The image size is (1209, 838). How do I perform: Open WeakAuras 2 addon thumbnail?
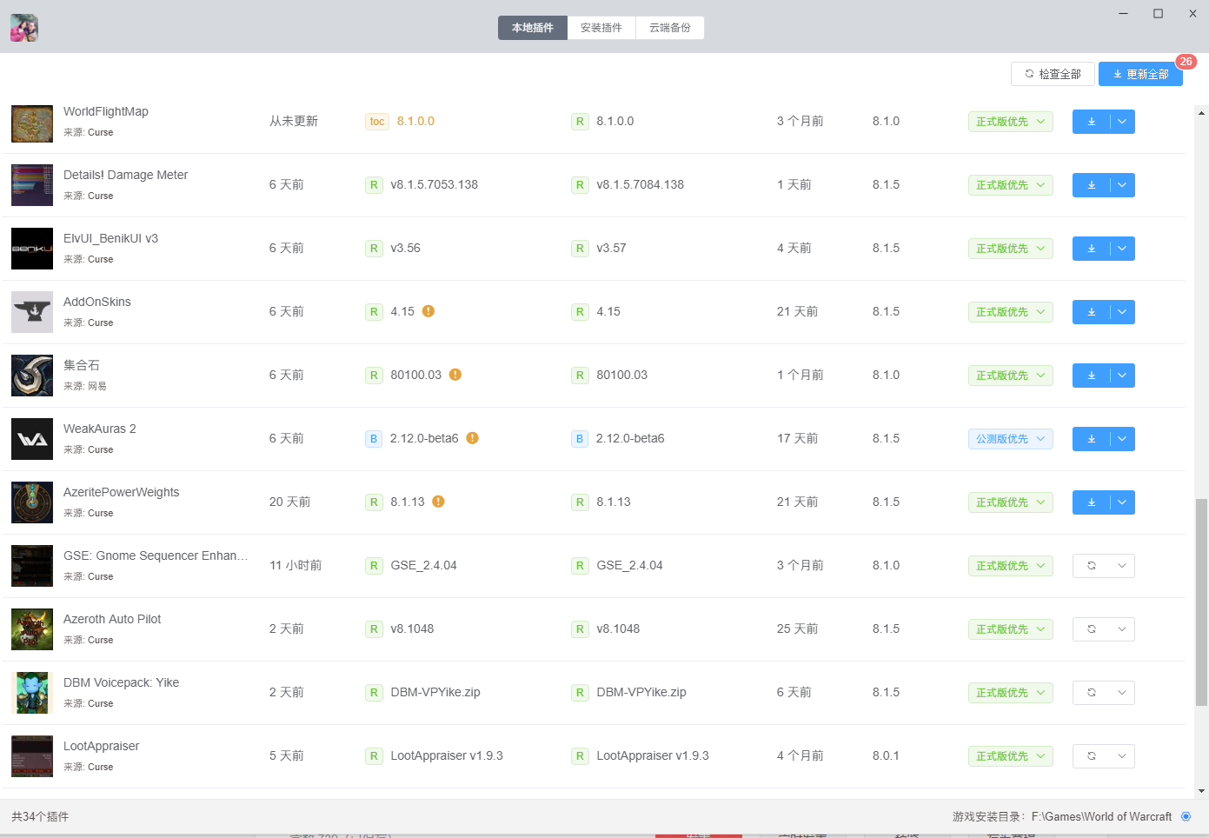pos(32,439)
